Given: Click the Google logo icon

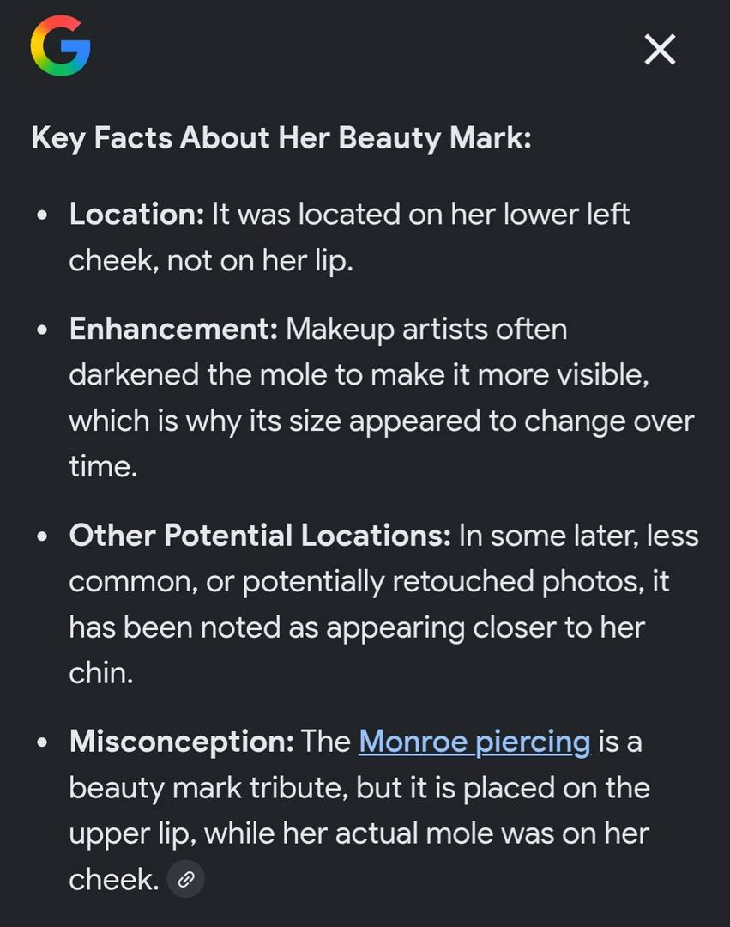Looking at the screenshot, I should [60, 49].
